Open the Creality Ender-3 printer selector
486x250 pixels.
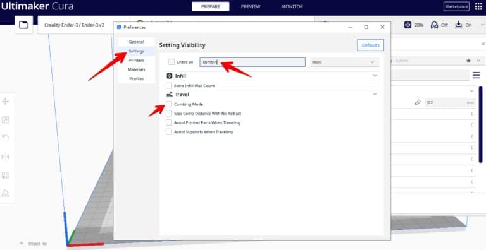tap(75, 25)
